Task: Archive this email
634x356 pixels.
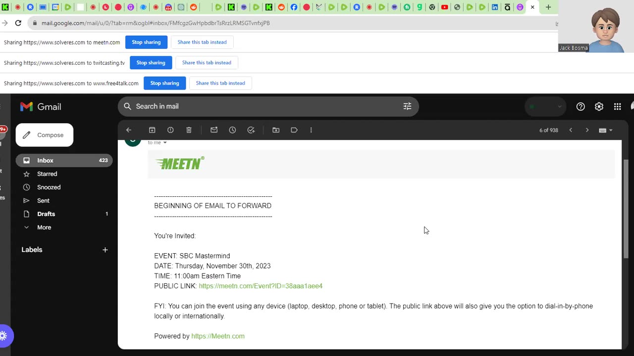Action: pos(152,130)
